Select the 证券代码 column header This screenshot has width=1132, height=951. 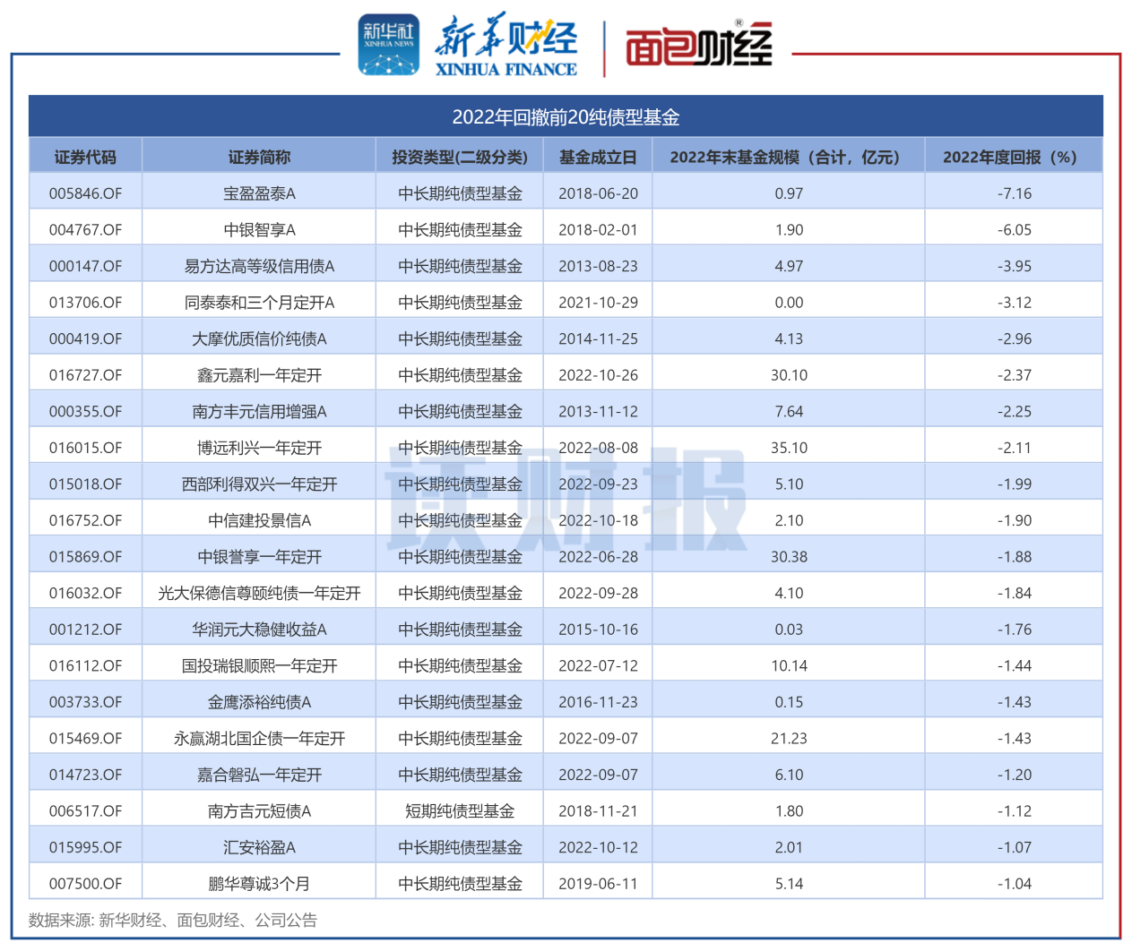click(x=85, y=157)
